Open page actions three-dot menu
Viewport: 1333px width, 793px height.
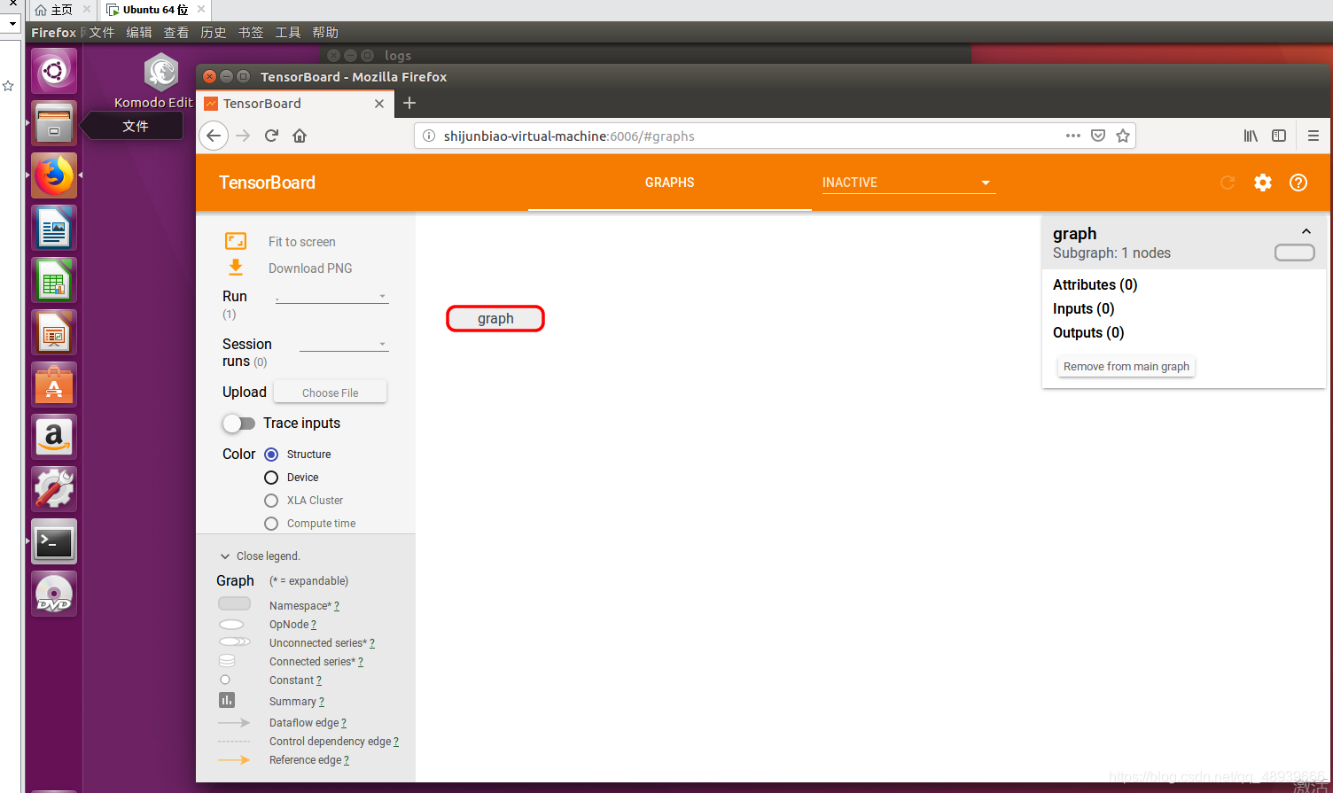(1073, 136)
